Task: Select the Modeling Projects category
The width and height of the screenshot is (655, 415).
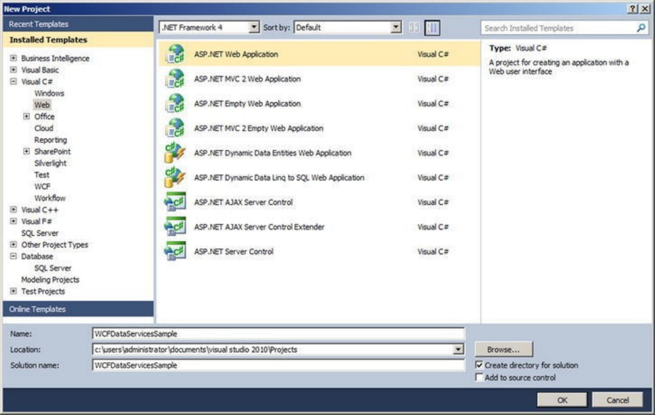Action: (x=50, y=280)
